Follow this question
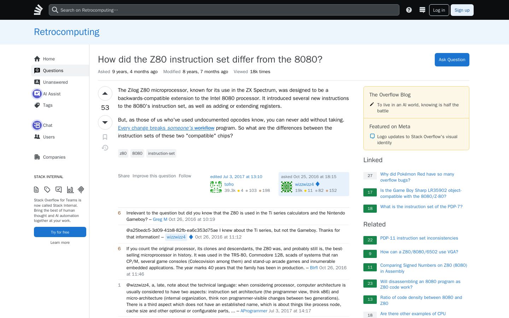Image resolution: width=509 pixels, height=318 pixels. pos(185,176)
